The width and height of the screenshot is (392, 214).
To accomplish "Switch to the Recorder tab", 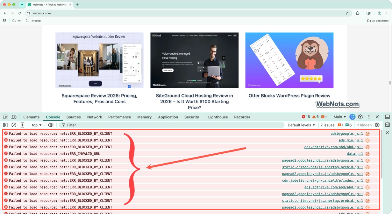I will coord(242,117).
